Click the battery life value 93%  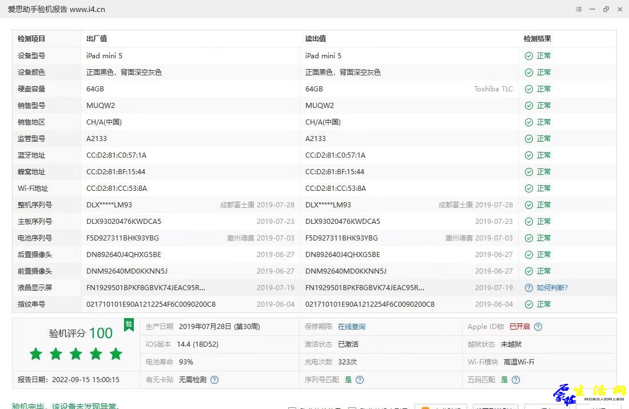tap(186, 362)
